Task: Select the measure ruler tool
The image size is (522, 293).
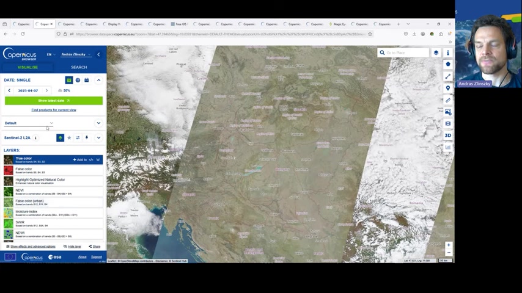Action: point(448,100)
